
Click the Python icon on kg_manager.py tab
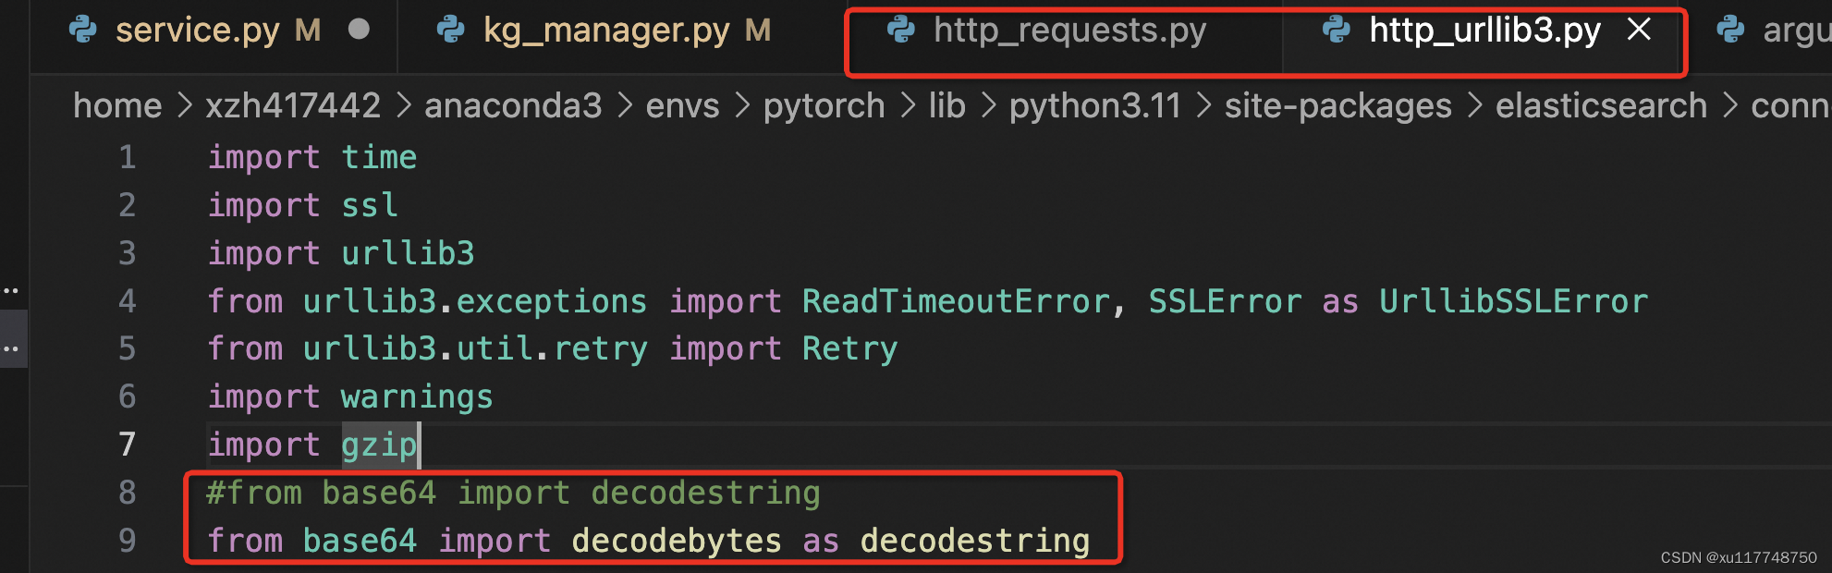[x=452, y=30]
